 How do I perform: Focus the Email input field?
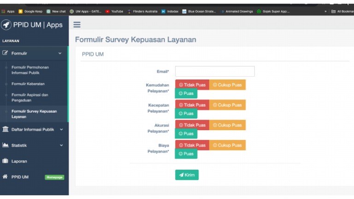point(215,71)
